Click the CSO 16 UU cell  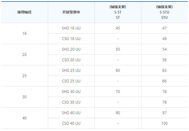click(71, 39)
